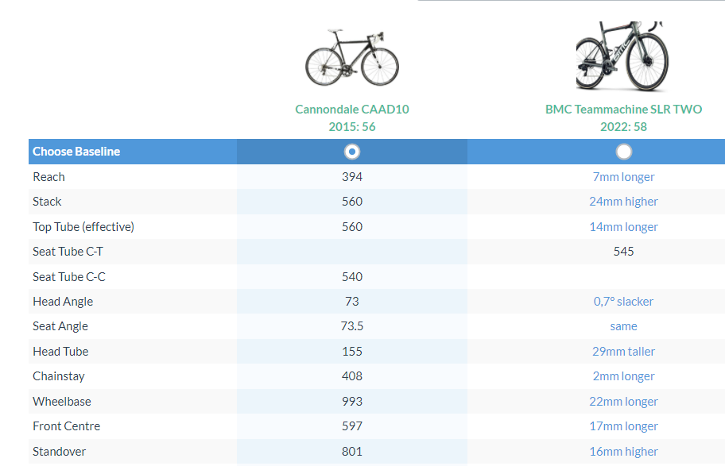Click the Reach row label
This screenshot has width=725, height=466.
tap(48, 176)
